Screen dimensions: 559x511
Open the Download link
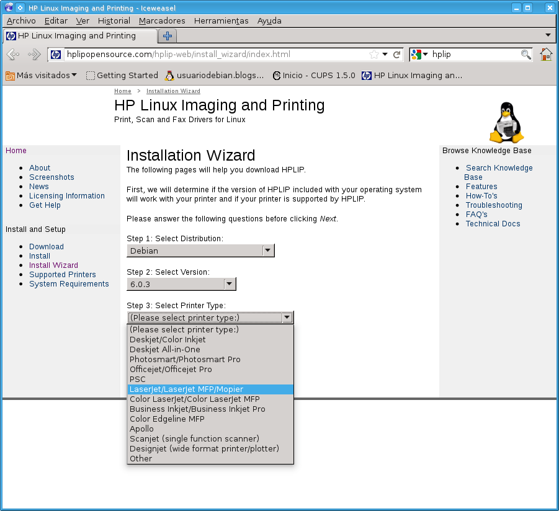click(x=47, y=247)
